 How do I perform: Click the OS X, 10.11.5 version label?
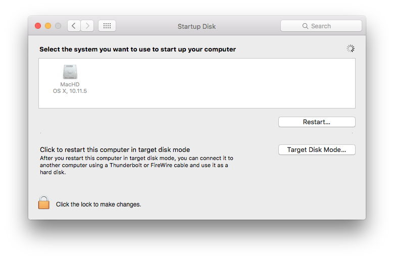coord(70,91)
